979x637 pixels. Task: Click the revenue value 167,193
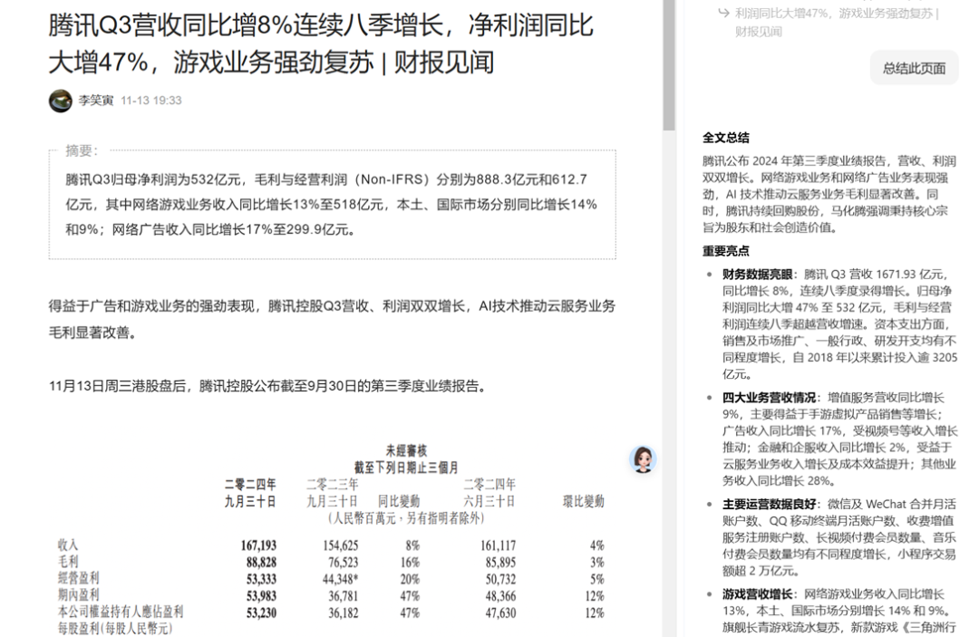pos(258,545)
